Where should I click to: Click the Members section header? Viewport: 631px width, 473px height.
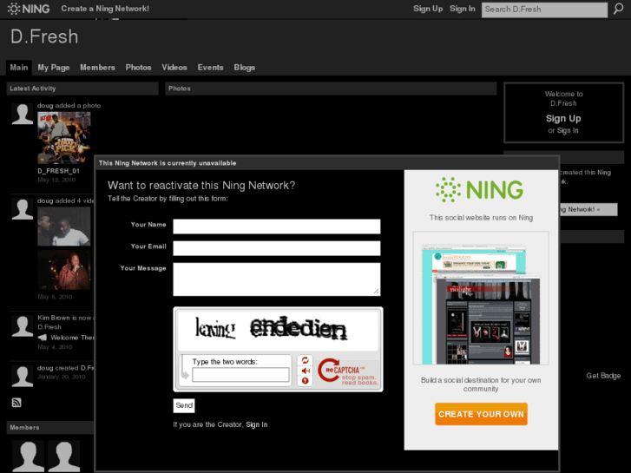[x=50, y=428]
